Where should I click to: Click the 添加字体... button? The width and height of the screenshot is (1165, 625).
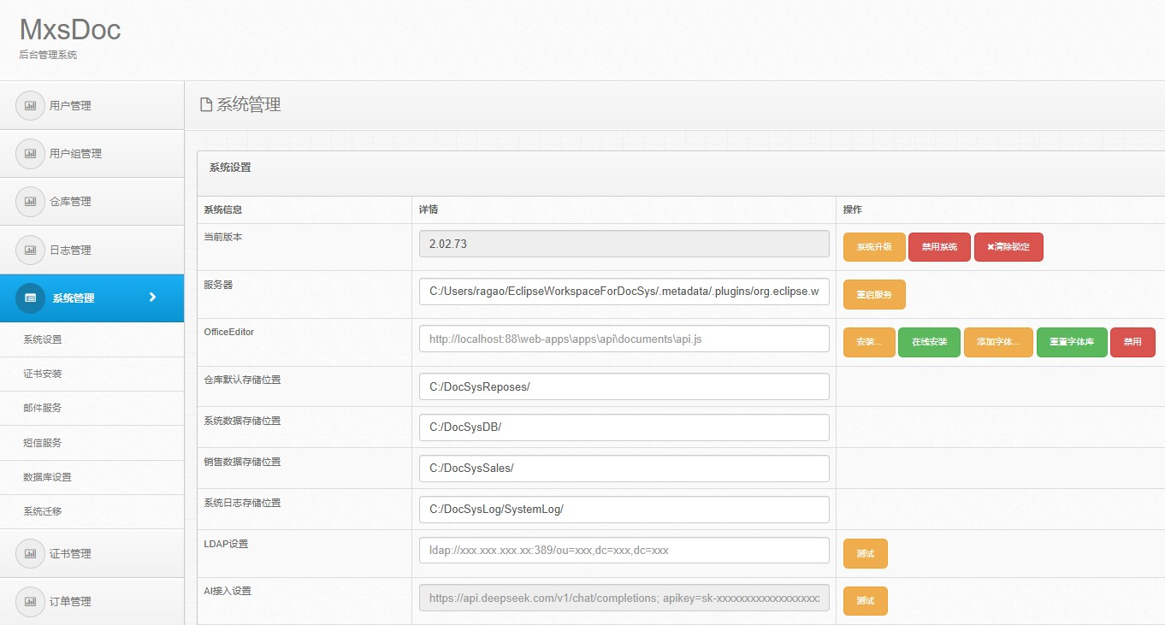coord(998,342)
